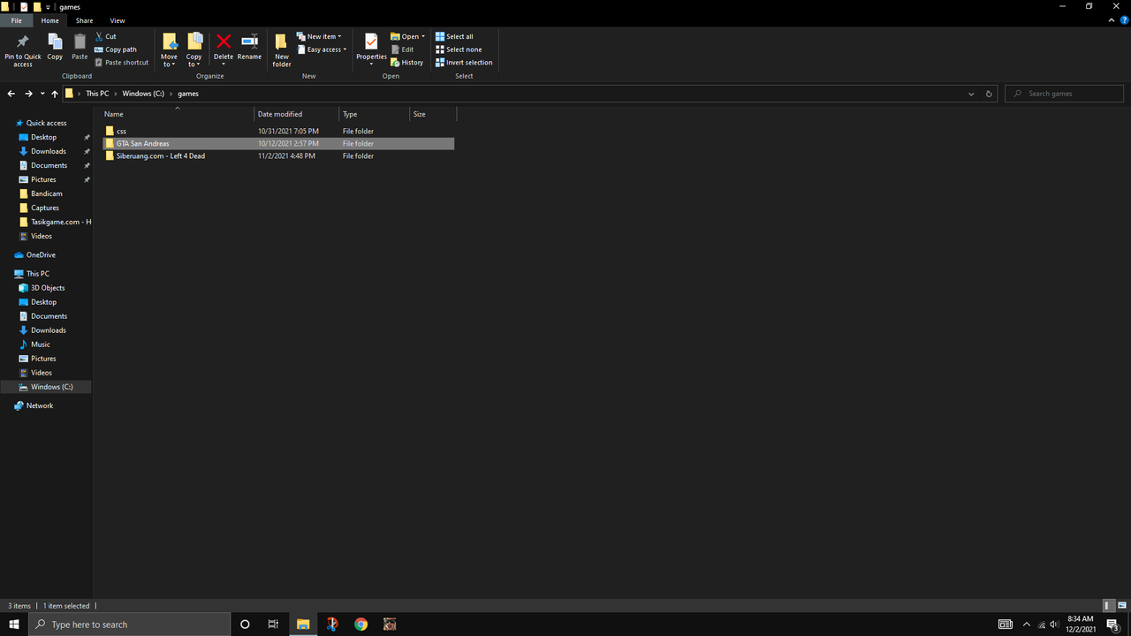Click Select all
This screenshot has width=1131, height=636.
[454, 36]
